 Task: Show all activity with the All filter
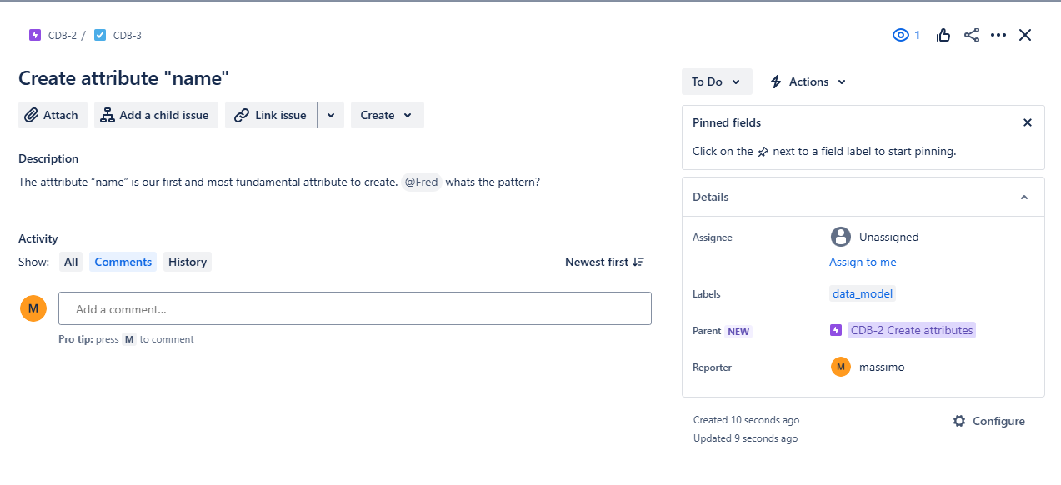coord(70,261)
